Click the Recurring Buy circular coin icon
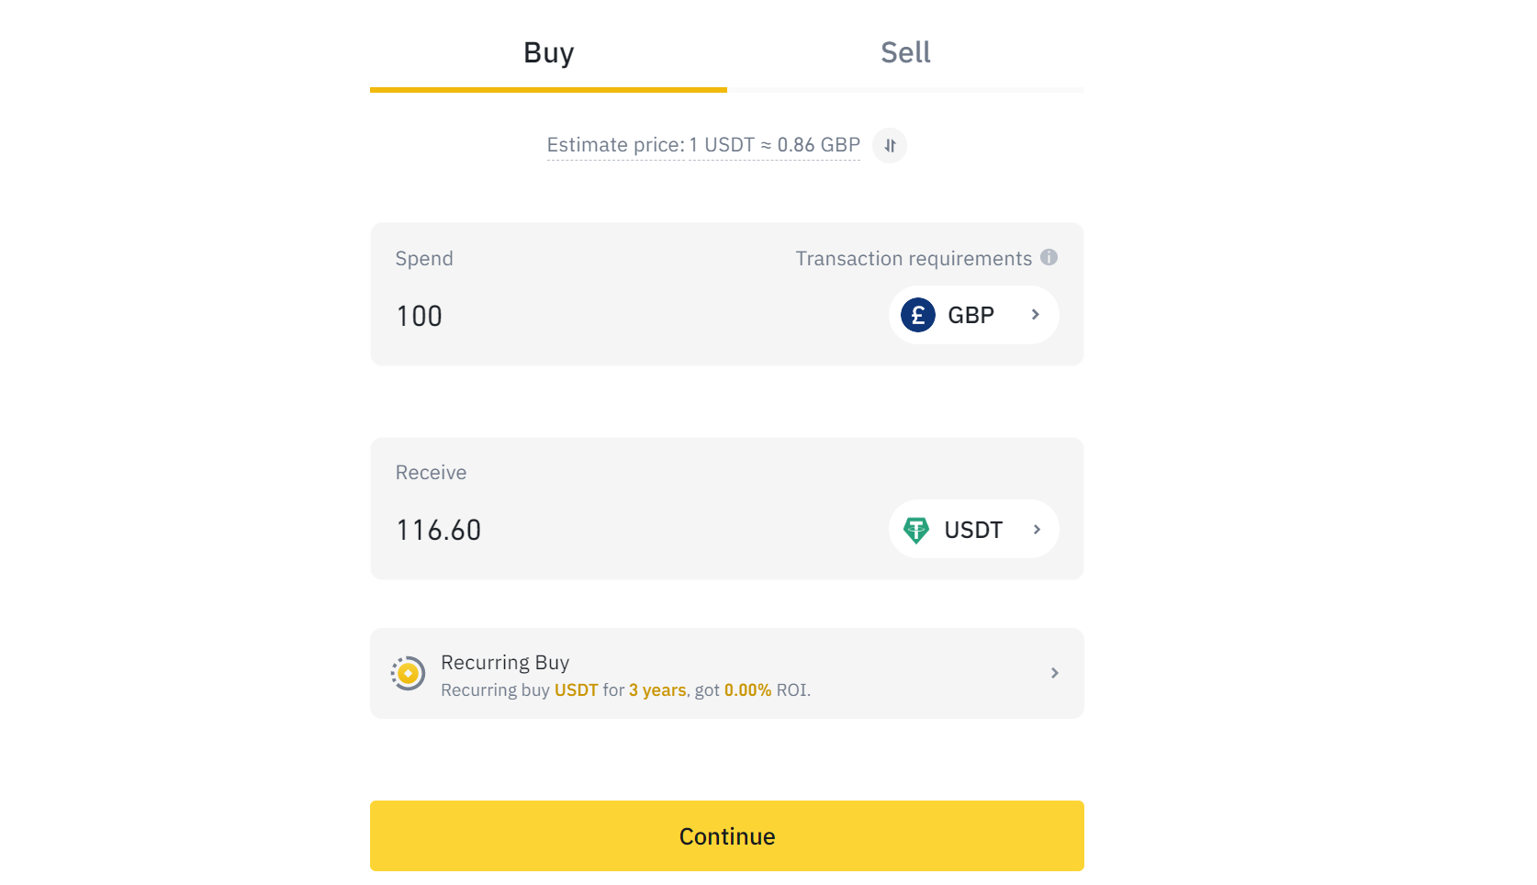 tap(407, 673)
